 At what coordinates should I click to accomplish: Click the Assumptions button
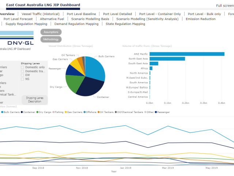pyautogui.click(x=51, y=32)
